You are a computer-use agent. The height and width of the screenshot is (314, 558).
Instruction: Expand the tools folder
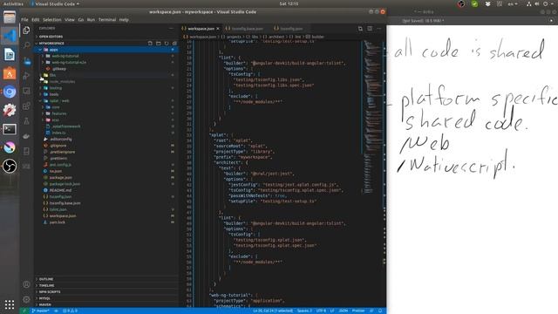coord(106,94)
